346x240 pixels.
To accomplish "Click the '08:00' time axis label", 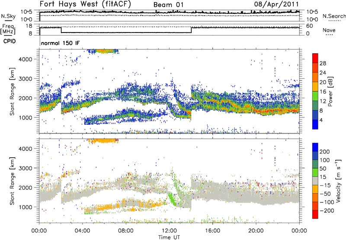I will (x=126, y=231).
